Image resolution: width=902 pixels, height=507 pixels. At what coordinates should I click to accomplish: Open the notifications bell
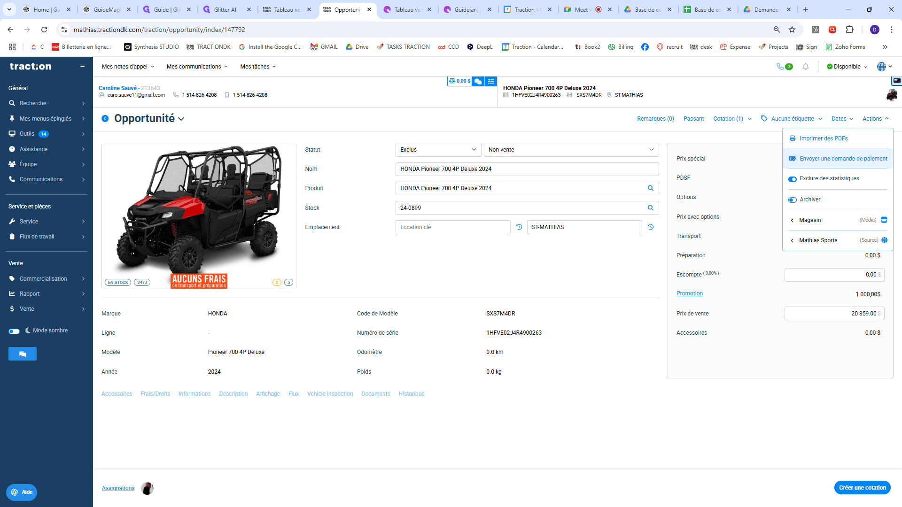coord(806,67)
